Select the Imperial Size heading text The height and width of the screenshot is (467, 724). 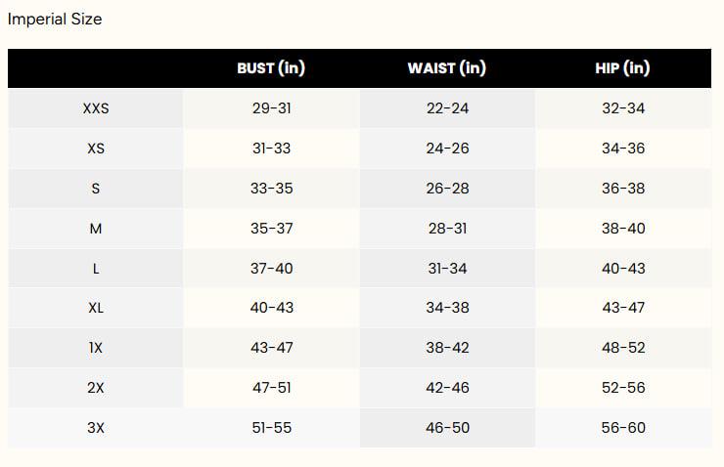click(x=55, y=19)
